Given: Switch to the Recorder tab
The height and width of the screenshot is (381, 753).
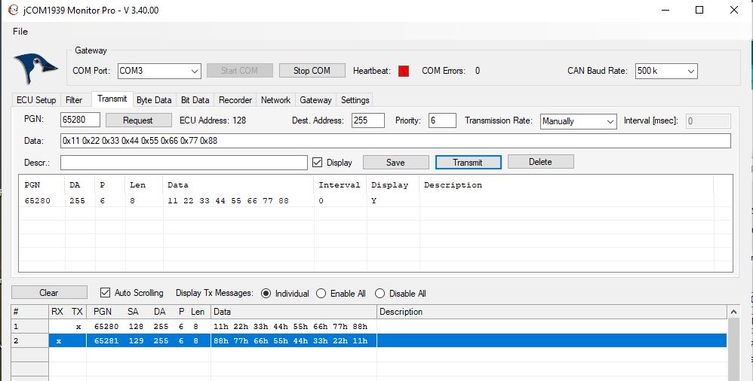Looking at the screenshot, I should 235,100.
